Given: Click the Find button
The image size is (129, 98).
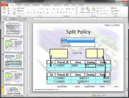Looking at the screenshot, I should pos(114,8).
